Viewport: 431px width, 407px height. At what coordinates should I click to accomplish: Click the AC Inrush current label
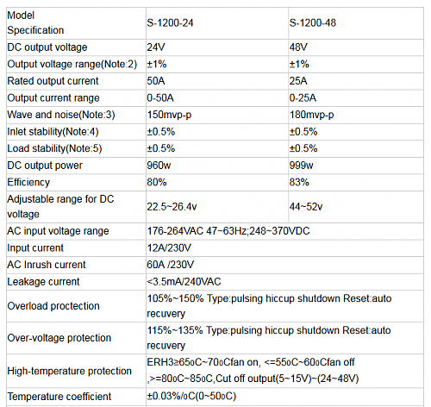click(47, 265)
